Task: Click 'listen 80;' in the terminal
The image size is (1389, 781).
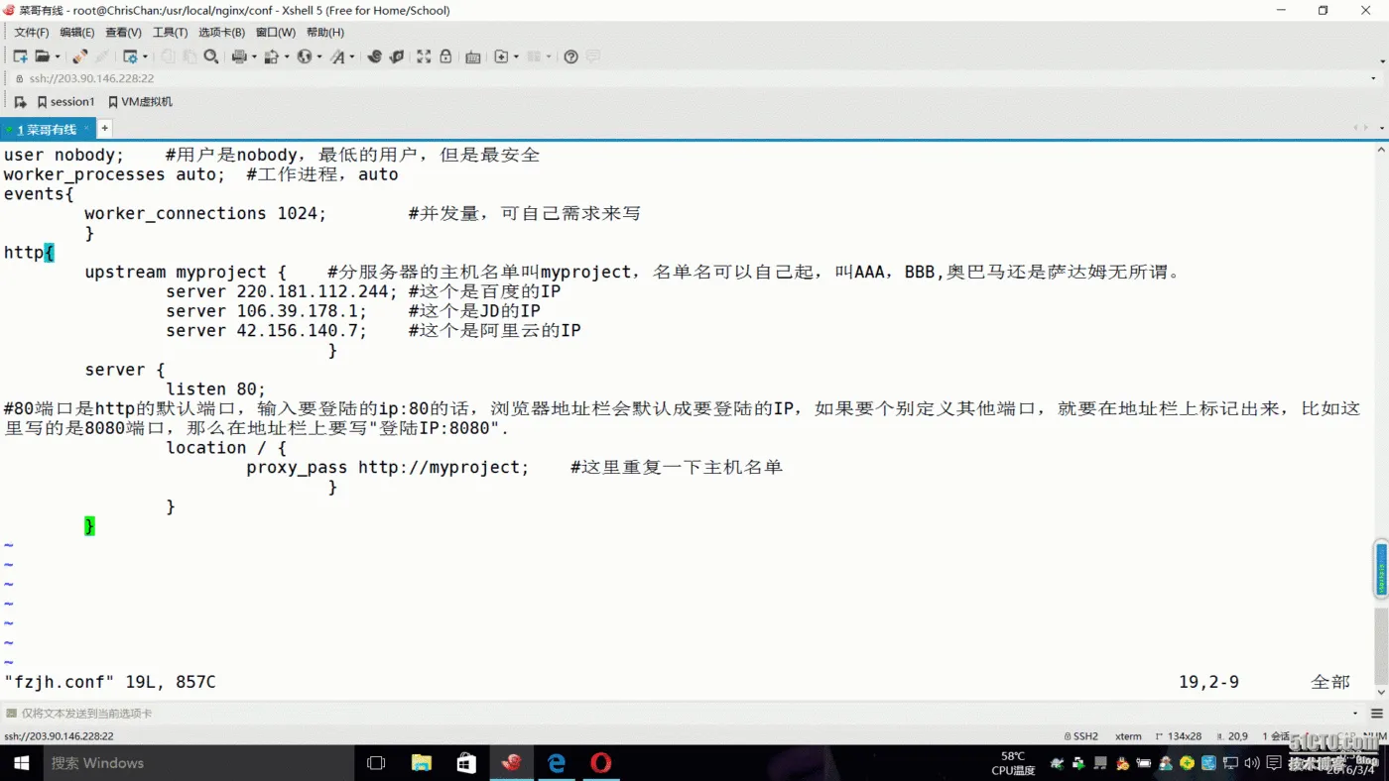Action: 216,390
